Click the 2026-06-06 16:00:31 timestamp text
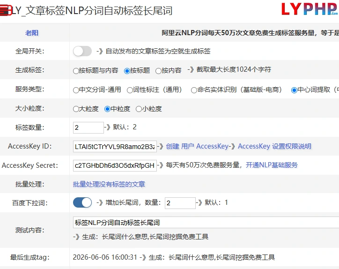This screenshot has height=269, width=339. [x=105, y=257]
